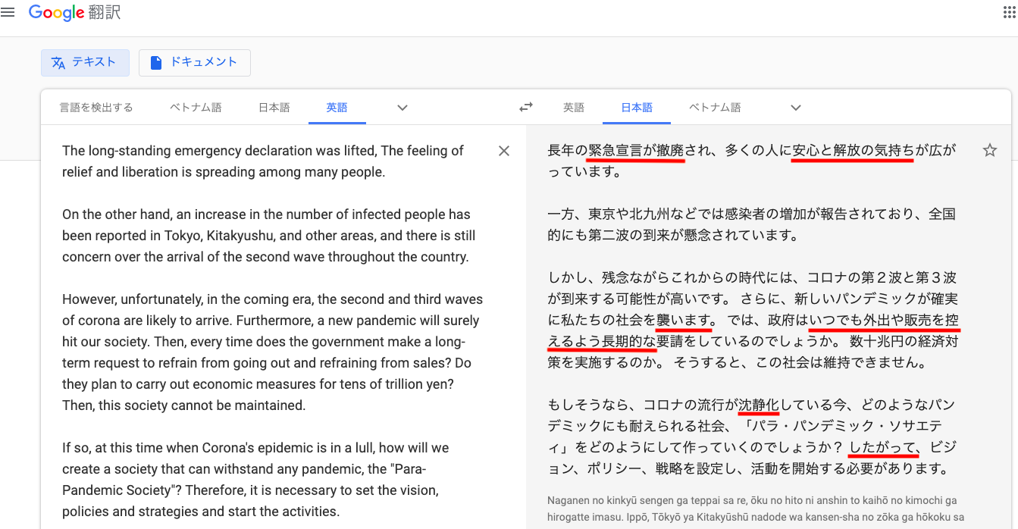Open document translation via ドキュメント button
This screenshot has width=1018, height=529.
(x=194, y=63)
